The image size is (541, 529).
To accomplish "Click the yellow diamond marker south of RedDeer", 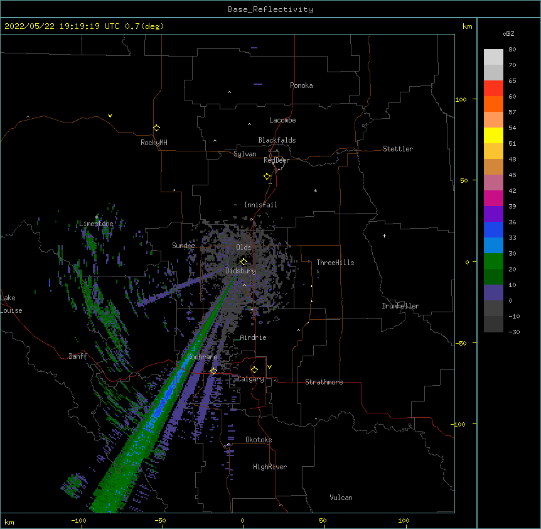I will pos(267,177).
